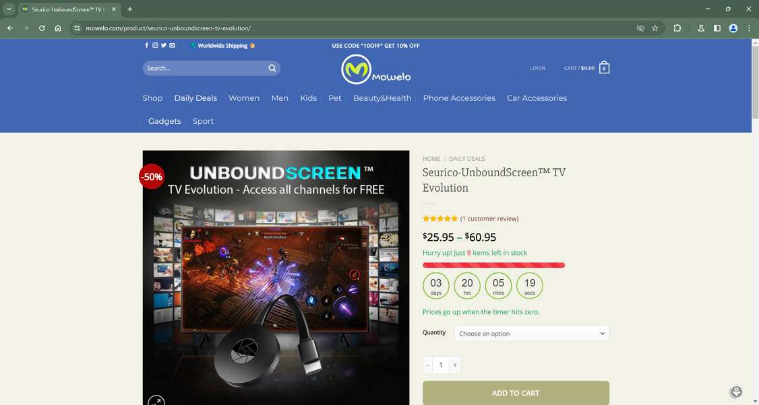759x405 pixels.
Task: Click the bookmark star in the address bar
Action: point(655,28)
